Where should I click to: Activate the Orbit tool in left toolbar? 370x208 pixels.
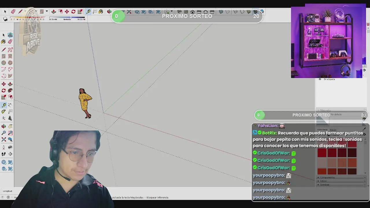click(x=4, y=126)
